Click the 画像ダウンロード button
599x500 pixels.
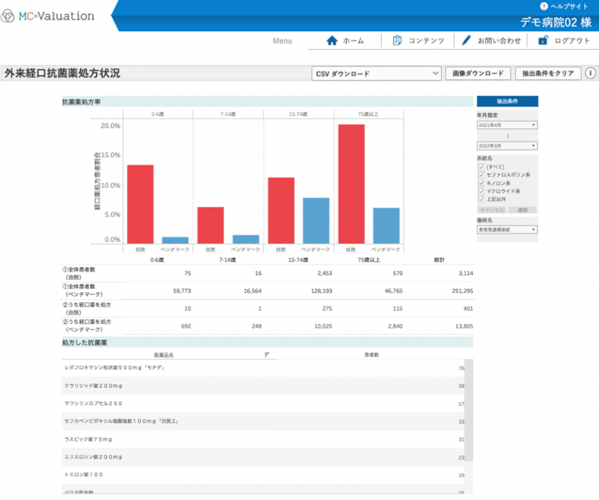point(478,74)
